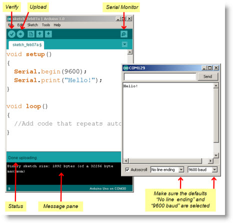Viewport: 233px width, 223px height.
Task: Minimize the COM129 window
Action: (204, 68)
